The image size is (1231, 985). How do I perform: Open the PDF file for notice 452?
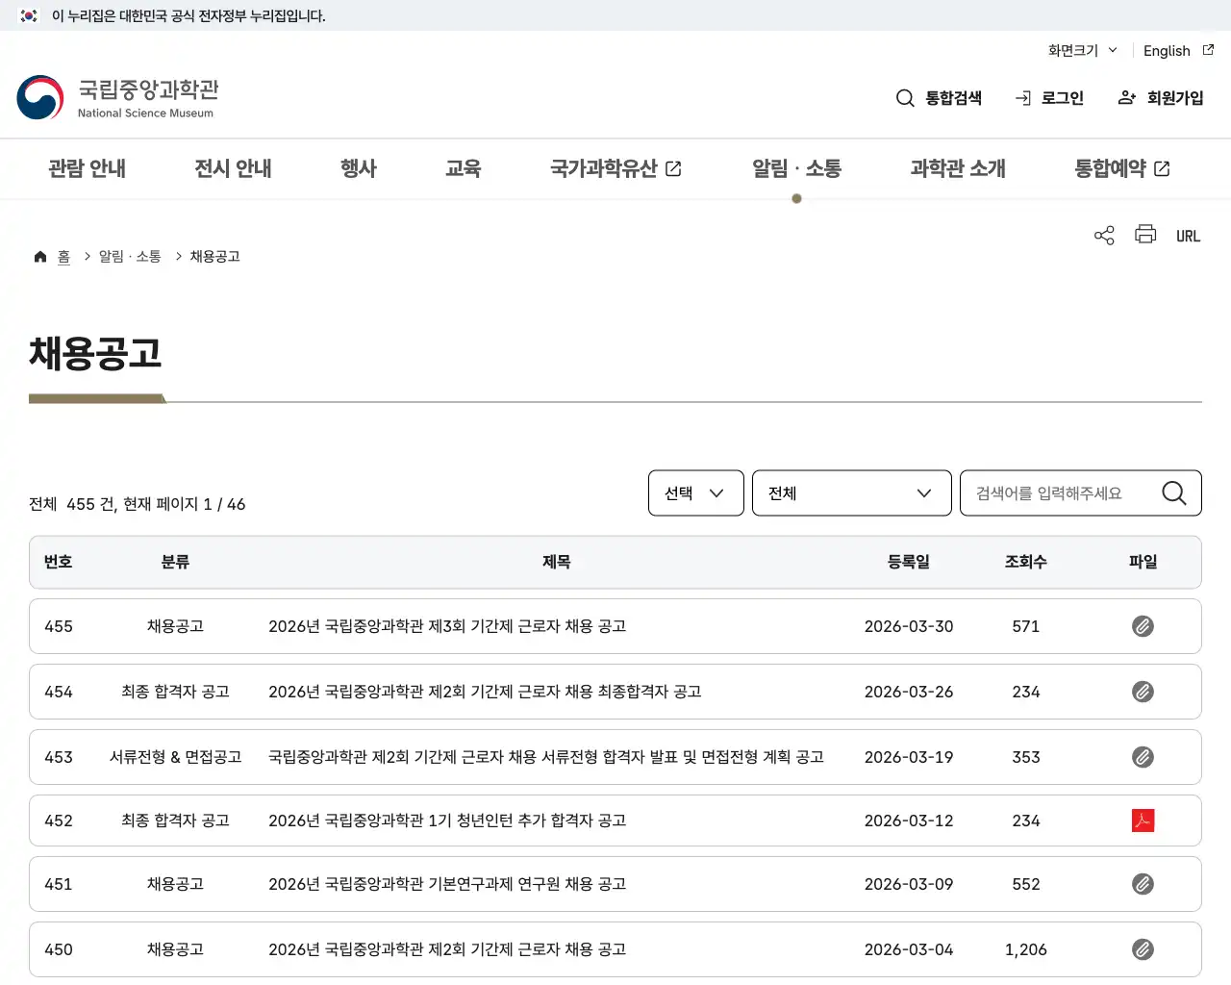pyautogui.click(x=1143, y=821)
